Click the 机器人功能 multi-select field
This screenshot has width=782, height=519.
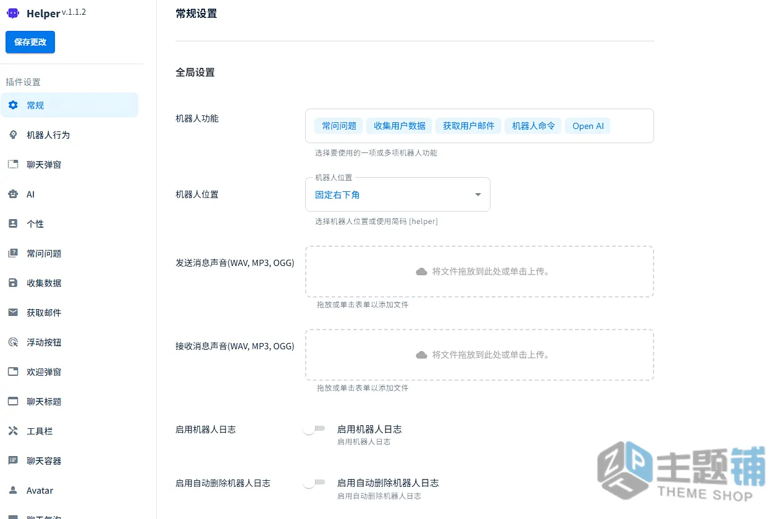coord(479,126)
